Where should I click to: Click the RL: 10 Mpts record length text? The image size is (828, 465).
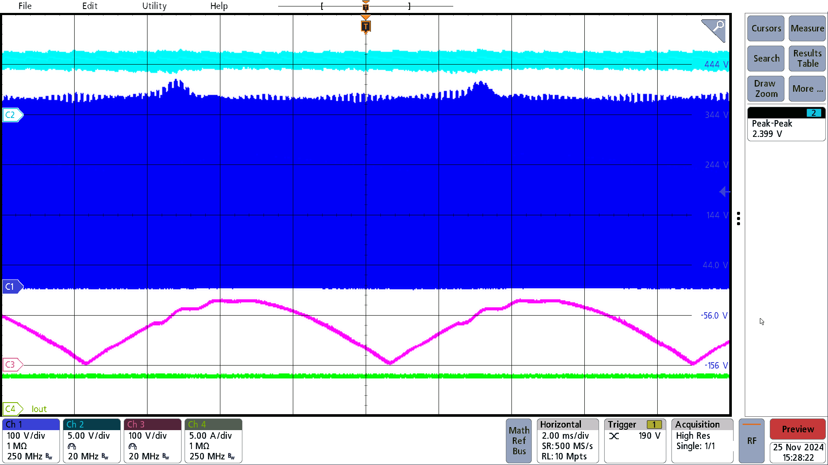pyautogui.click(x=565, y=456)
